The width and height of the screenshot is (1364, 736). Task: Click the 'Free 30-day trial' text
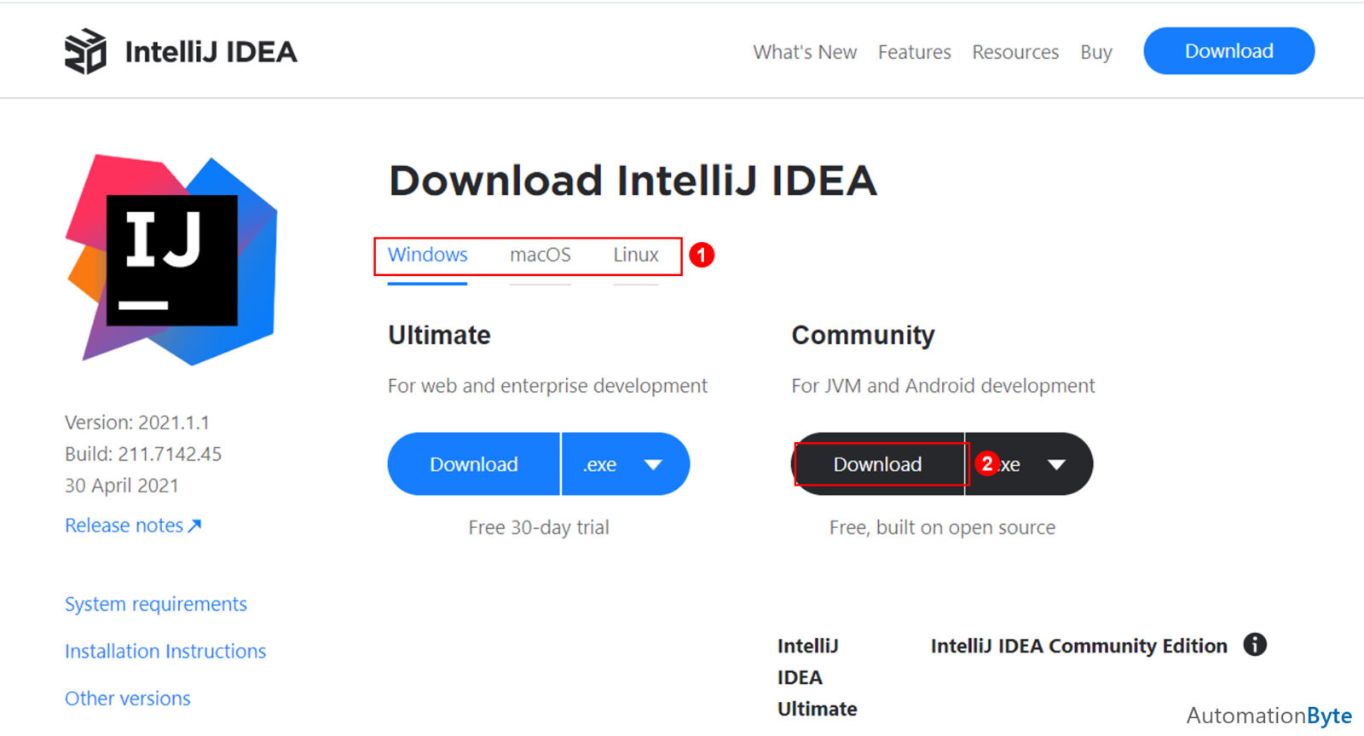[x=539, y=527]
